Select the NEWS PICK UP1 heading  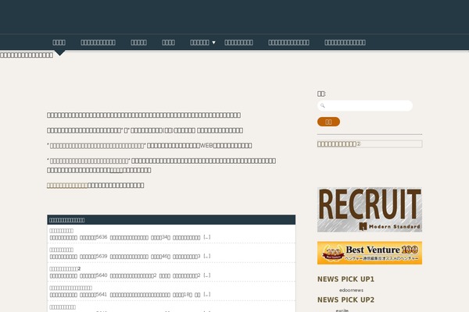point(345,279)
